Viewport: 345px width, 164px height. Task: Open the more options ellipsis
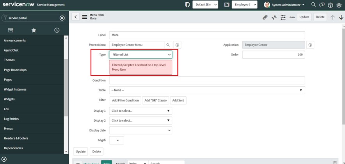point(292,17)
